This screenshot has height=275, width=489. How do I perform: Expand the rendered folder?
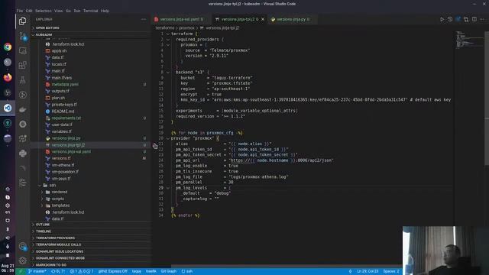pyautogui.click(x=90, y=192)
